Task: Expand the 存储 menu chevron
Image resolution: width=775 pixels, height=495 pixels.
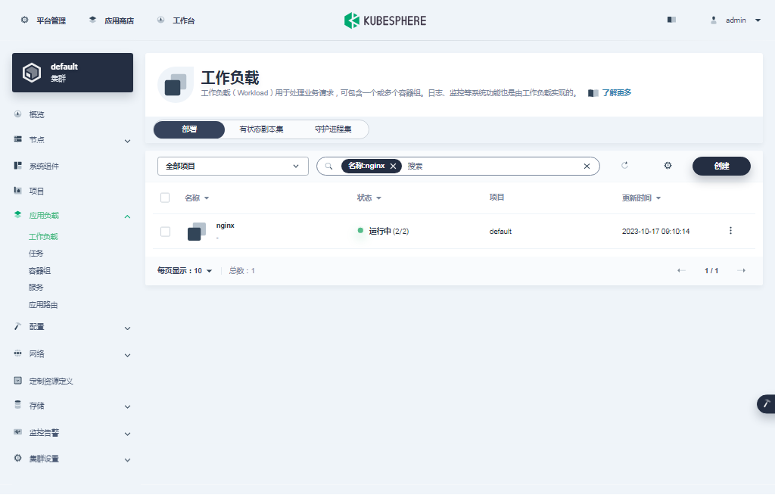Action: (127, 406)
